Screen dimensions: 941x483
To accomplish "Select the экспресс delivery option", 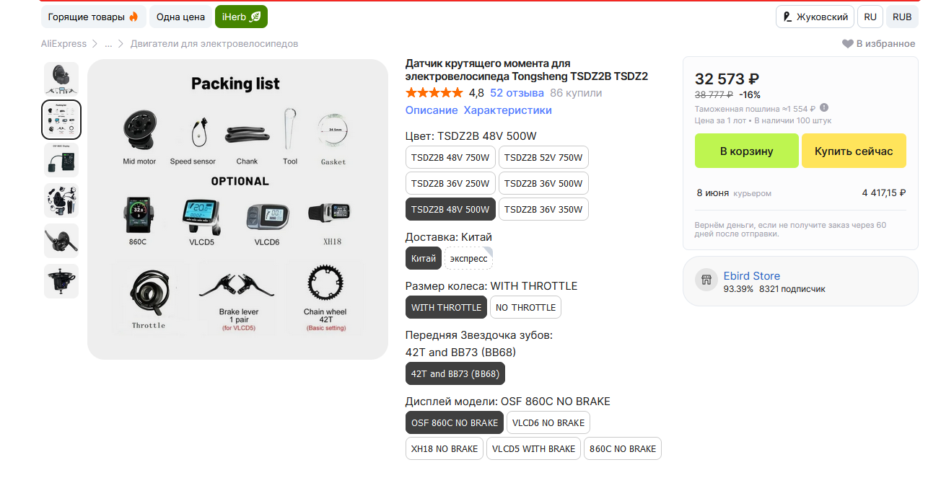I will point(468,258).
